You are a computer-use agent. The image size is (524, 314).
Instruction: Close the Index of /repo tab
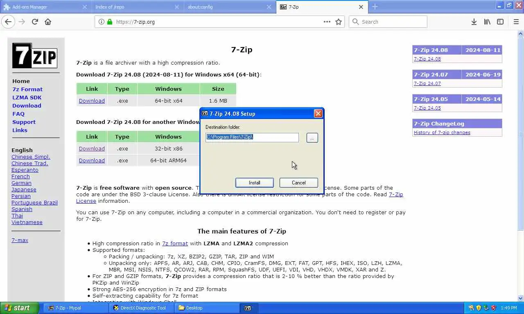coord(177,7)
